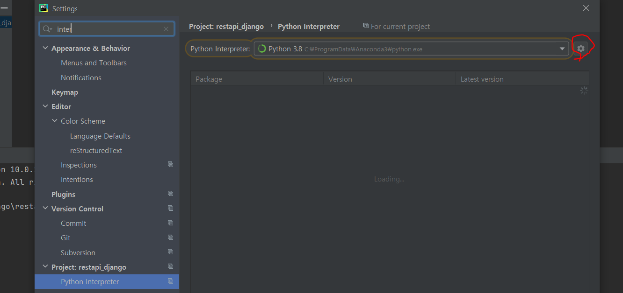Viewport: 623px width, 293px height.
Task: Click the 'For current project' label
Action: (x=400, y=27)
